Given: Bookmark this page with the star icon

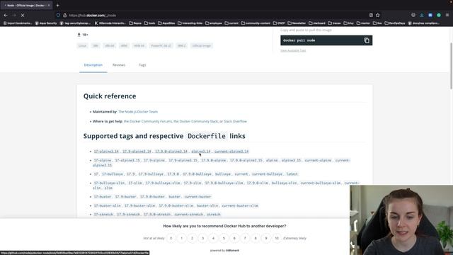Looking at the screenshot, I should point(377,15).
